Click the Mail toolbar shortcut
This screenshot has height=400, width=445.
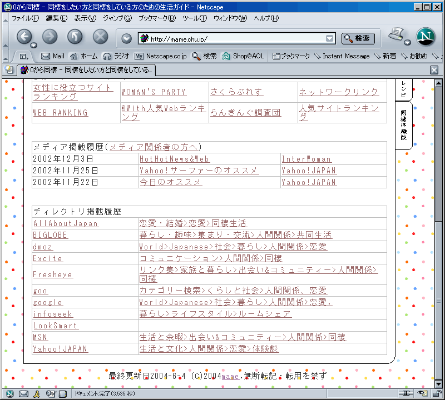(x=52, y=56)
